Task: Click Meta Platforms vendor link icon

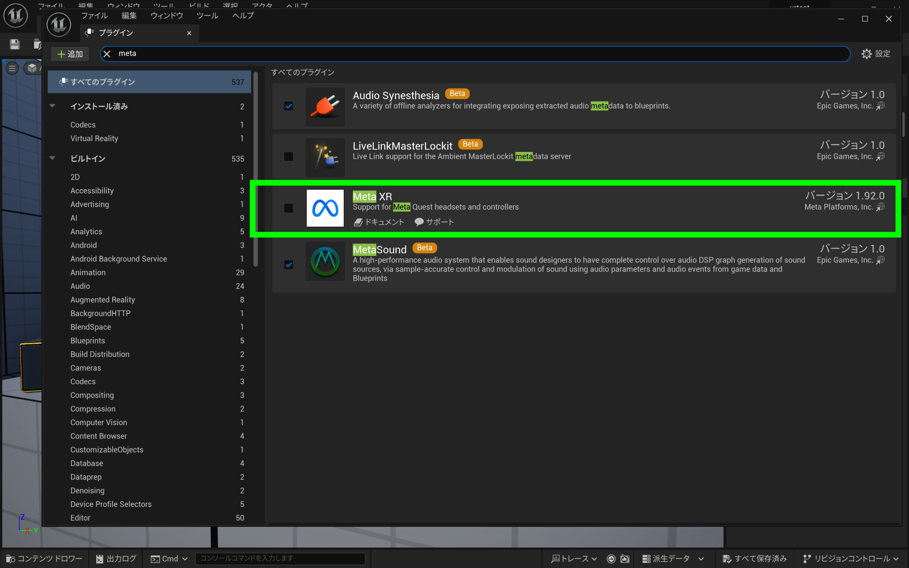Action: 881,207
